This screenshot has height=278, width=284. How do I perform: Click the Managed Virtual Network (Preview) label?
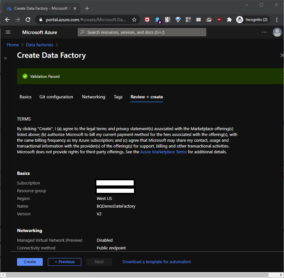(49, 240)
